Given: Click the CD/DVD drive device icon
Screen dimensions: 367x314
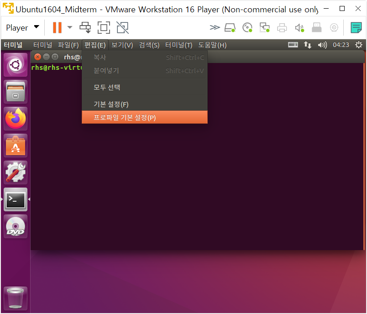Looking at the screenshot, I should [x=247, y=27].
